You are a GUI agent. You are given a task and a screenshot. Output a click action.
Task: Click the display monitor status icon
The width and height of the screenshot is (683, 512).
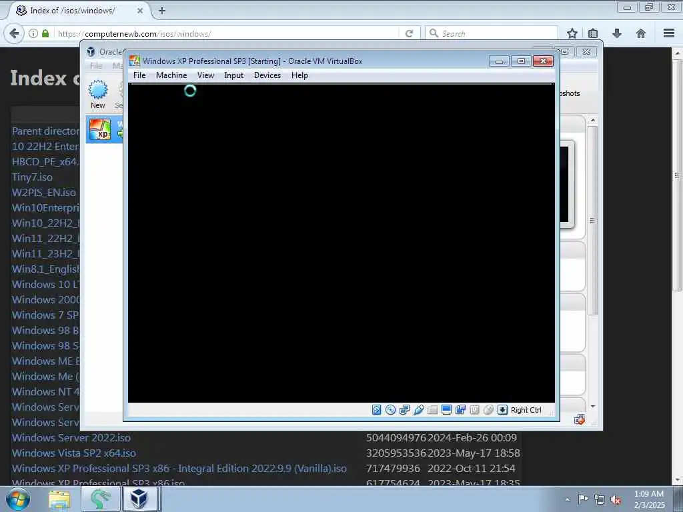coord(446,410)
